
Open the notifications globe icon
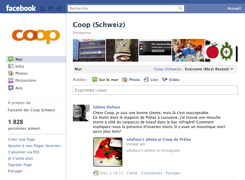59,8
